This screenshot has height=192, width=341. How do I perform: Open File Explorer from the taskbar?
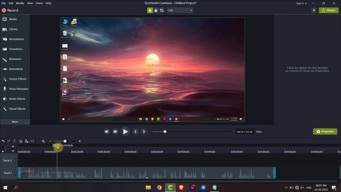click(148, 187)
